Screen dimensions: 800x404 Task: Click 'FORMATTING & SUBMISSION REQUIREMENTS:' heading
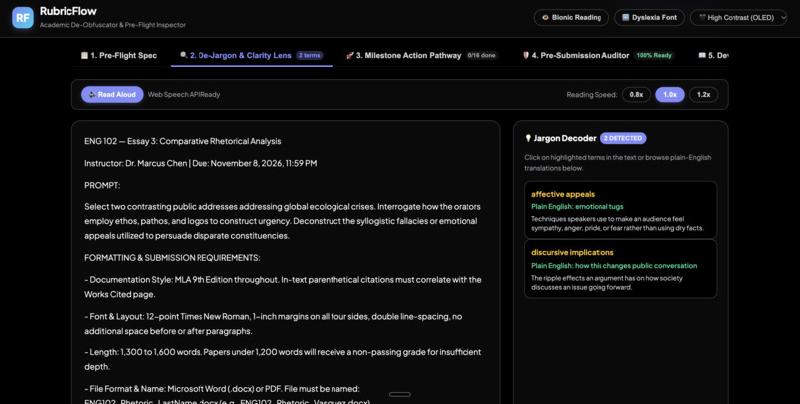pos(173,258)
